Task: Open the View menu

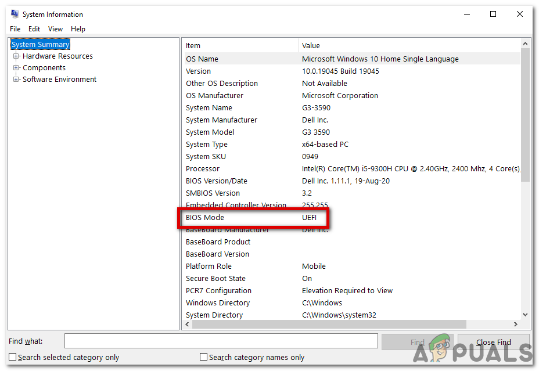Action: 55,29
